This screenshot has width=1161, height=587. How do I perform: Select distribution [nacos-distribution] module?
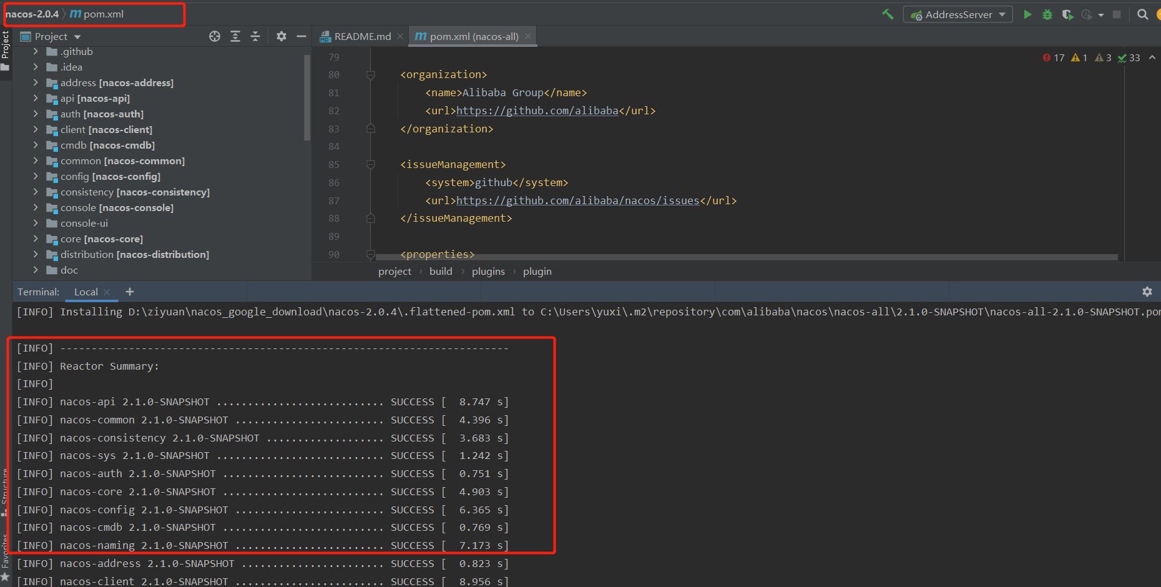point(135,254)
